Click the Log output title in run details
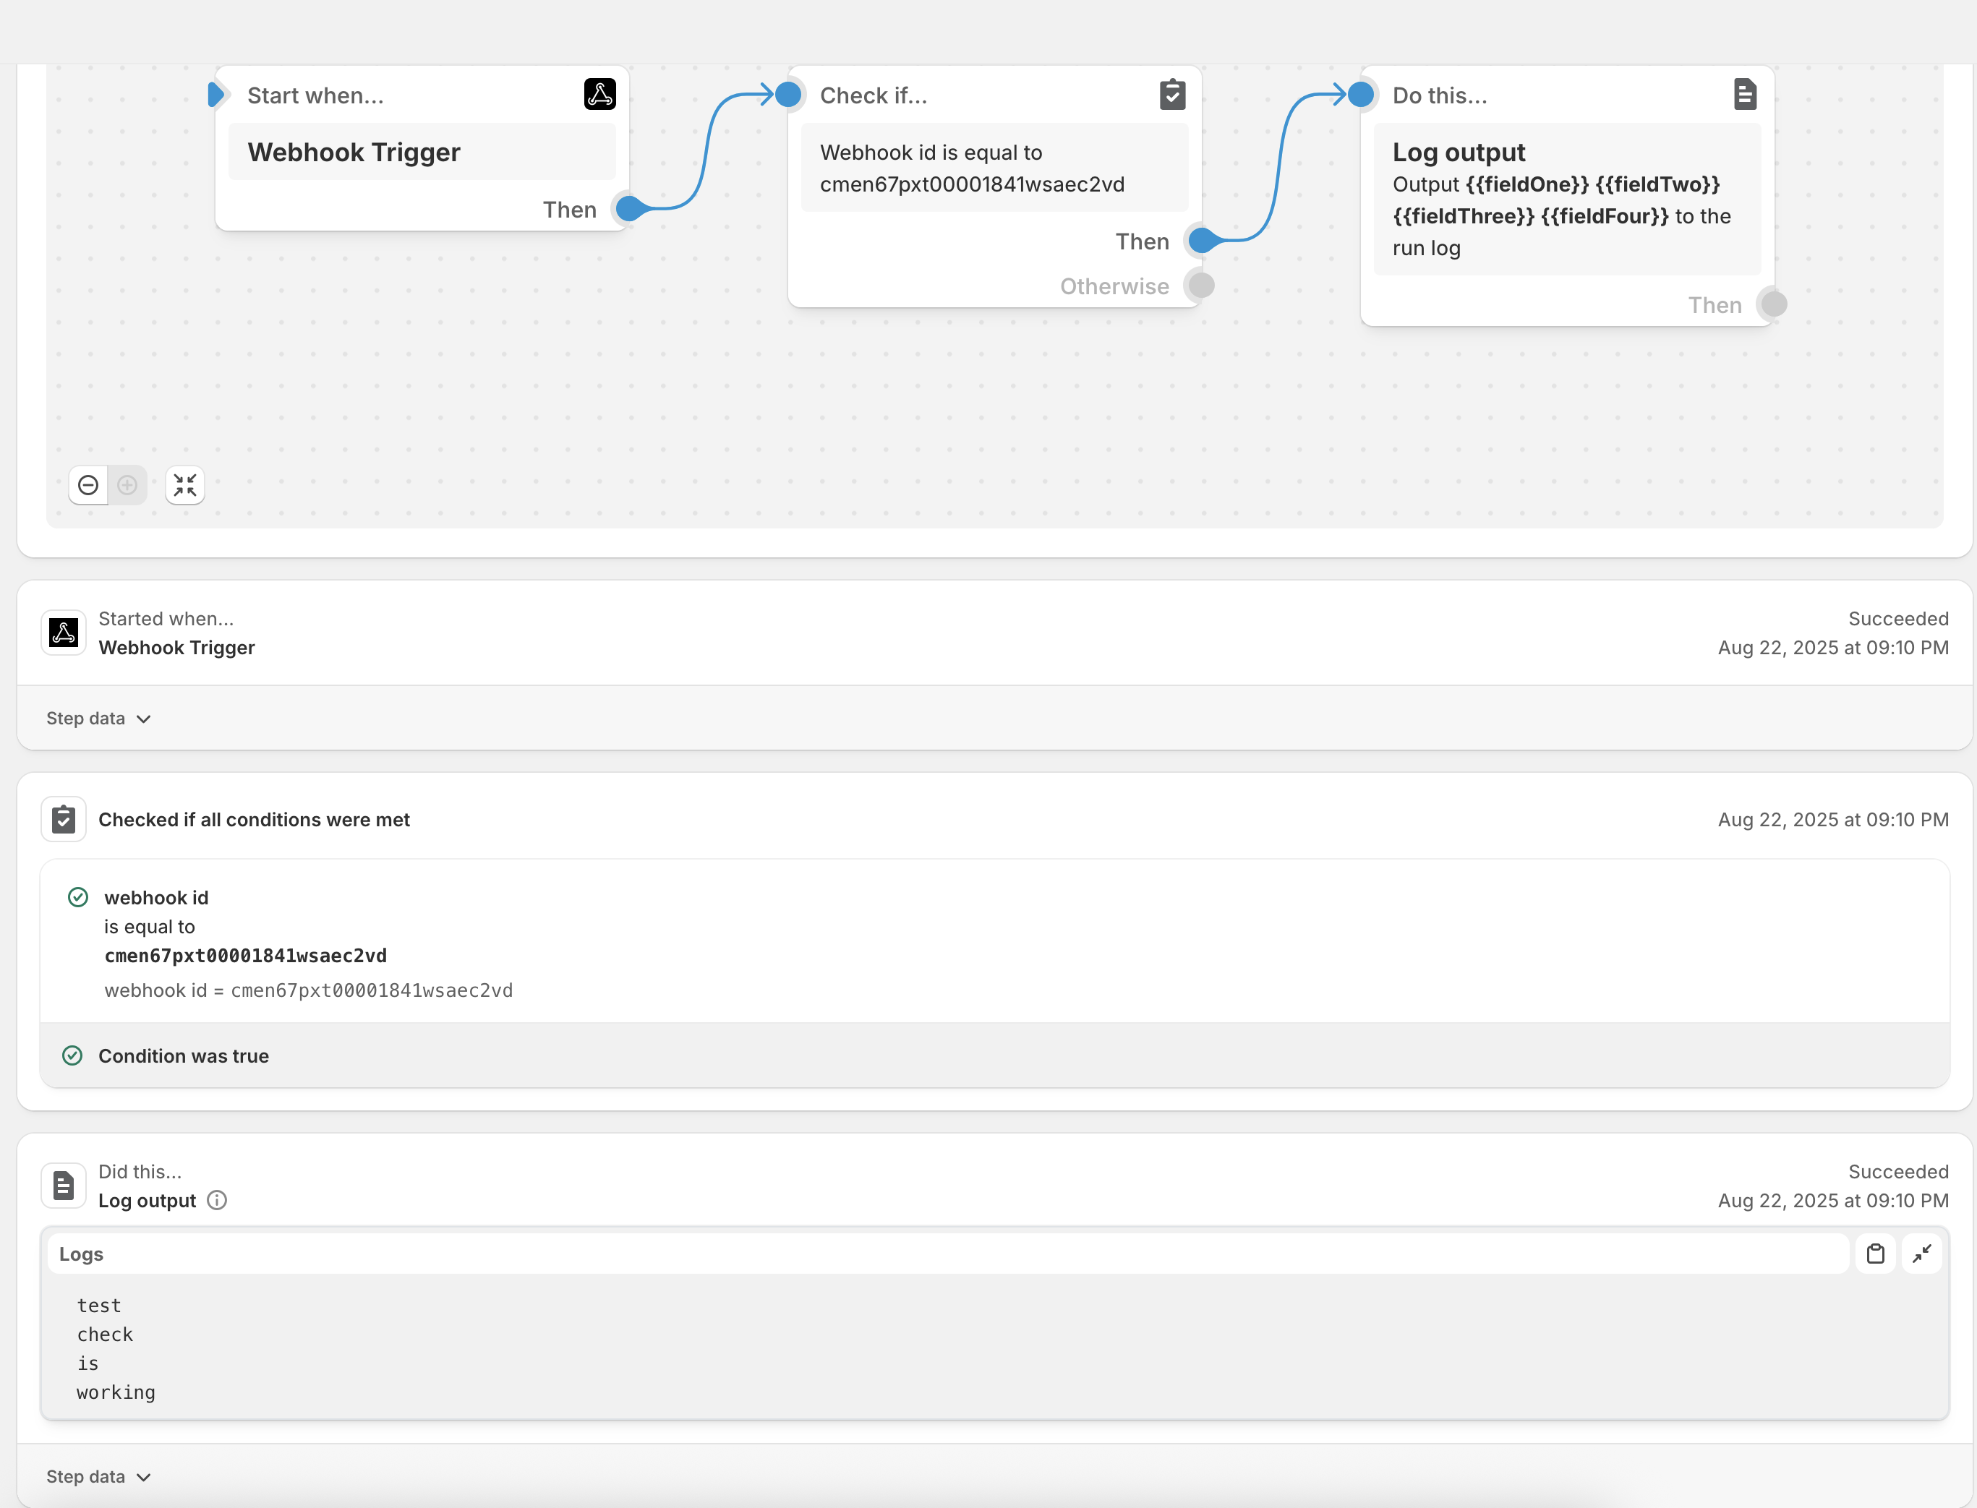 tap(148, 1201)
